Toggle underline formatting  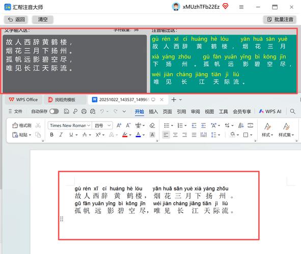[x=71, y=135]
